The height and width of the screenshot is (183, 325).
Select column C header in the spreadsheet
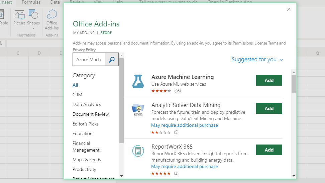pos(18,53)
